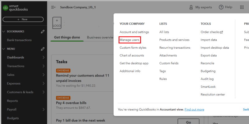Open Attachments list
Image resolution: width=249 pixels, height=124 pixels.
click(168, 55)
